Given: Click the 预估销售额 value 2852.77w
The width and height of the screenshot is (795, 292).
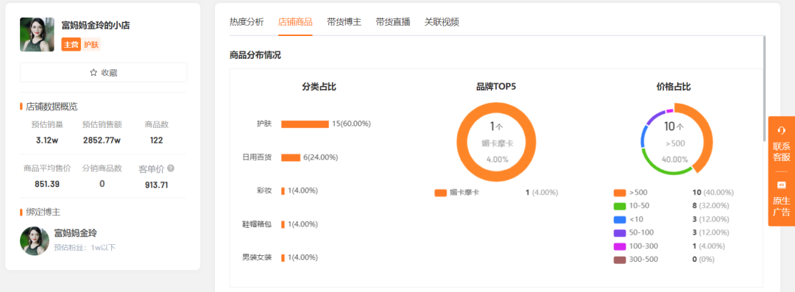Looking at the screenshot, I should click(102, 140).
